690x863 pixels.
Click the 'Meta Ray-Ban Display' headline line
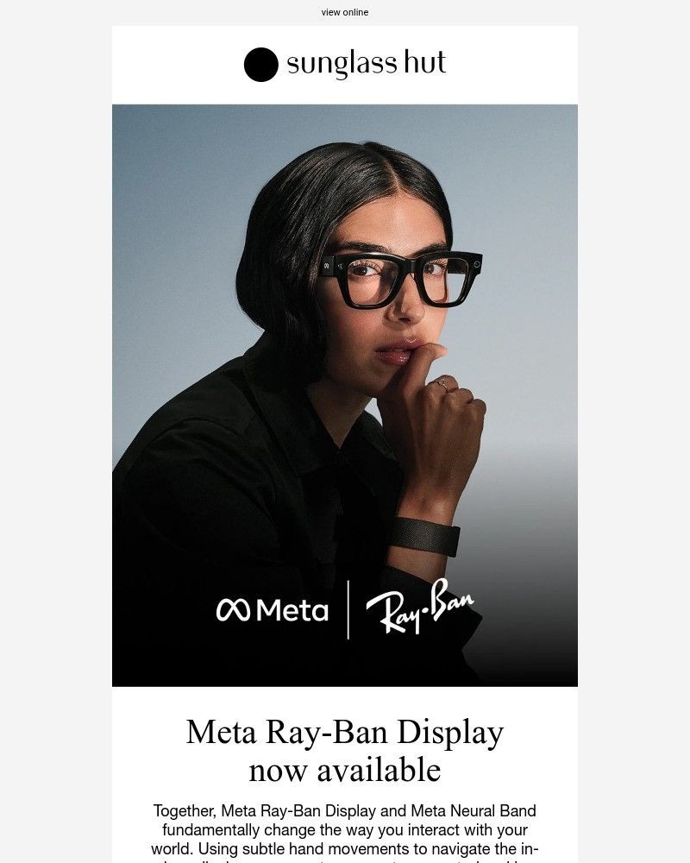click(344, 733)
